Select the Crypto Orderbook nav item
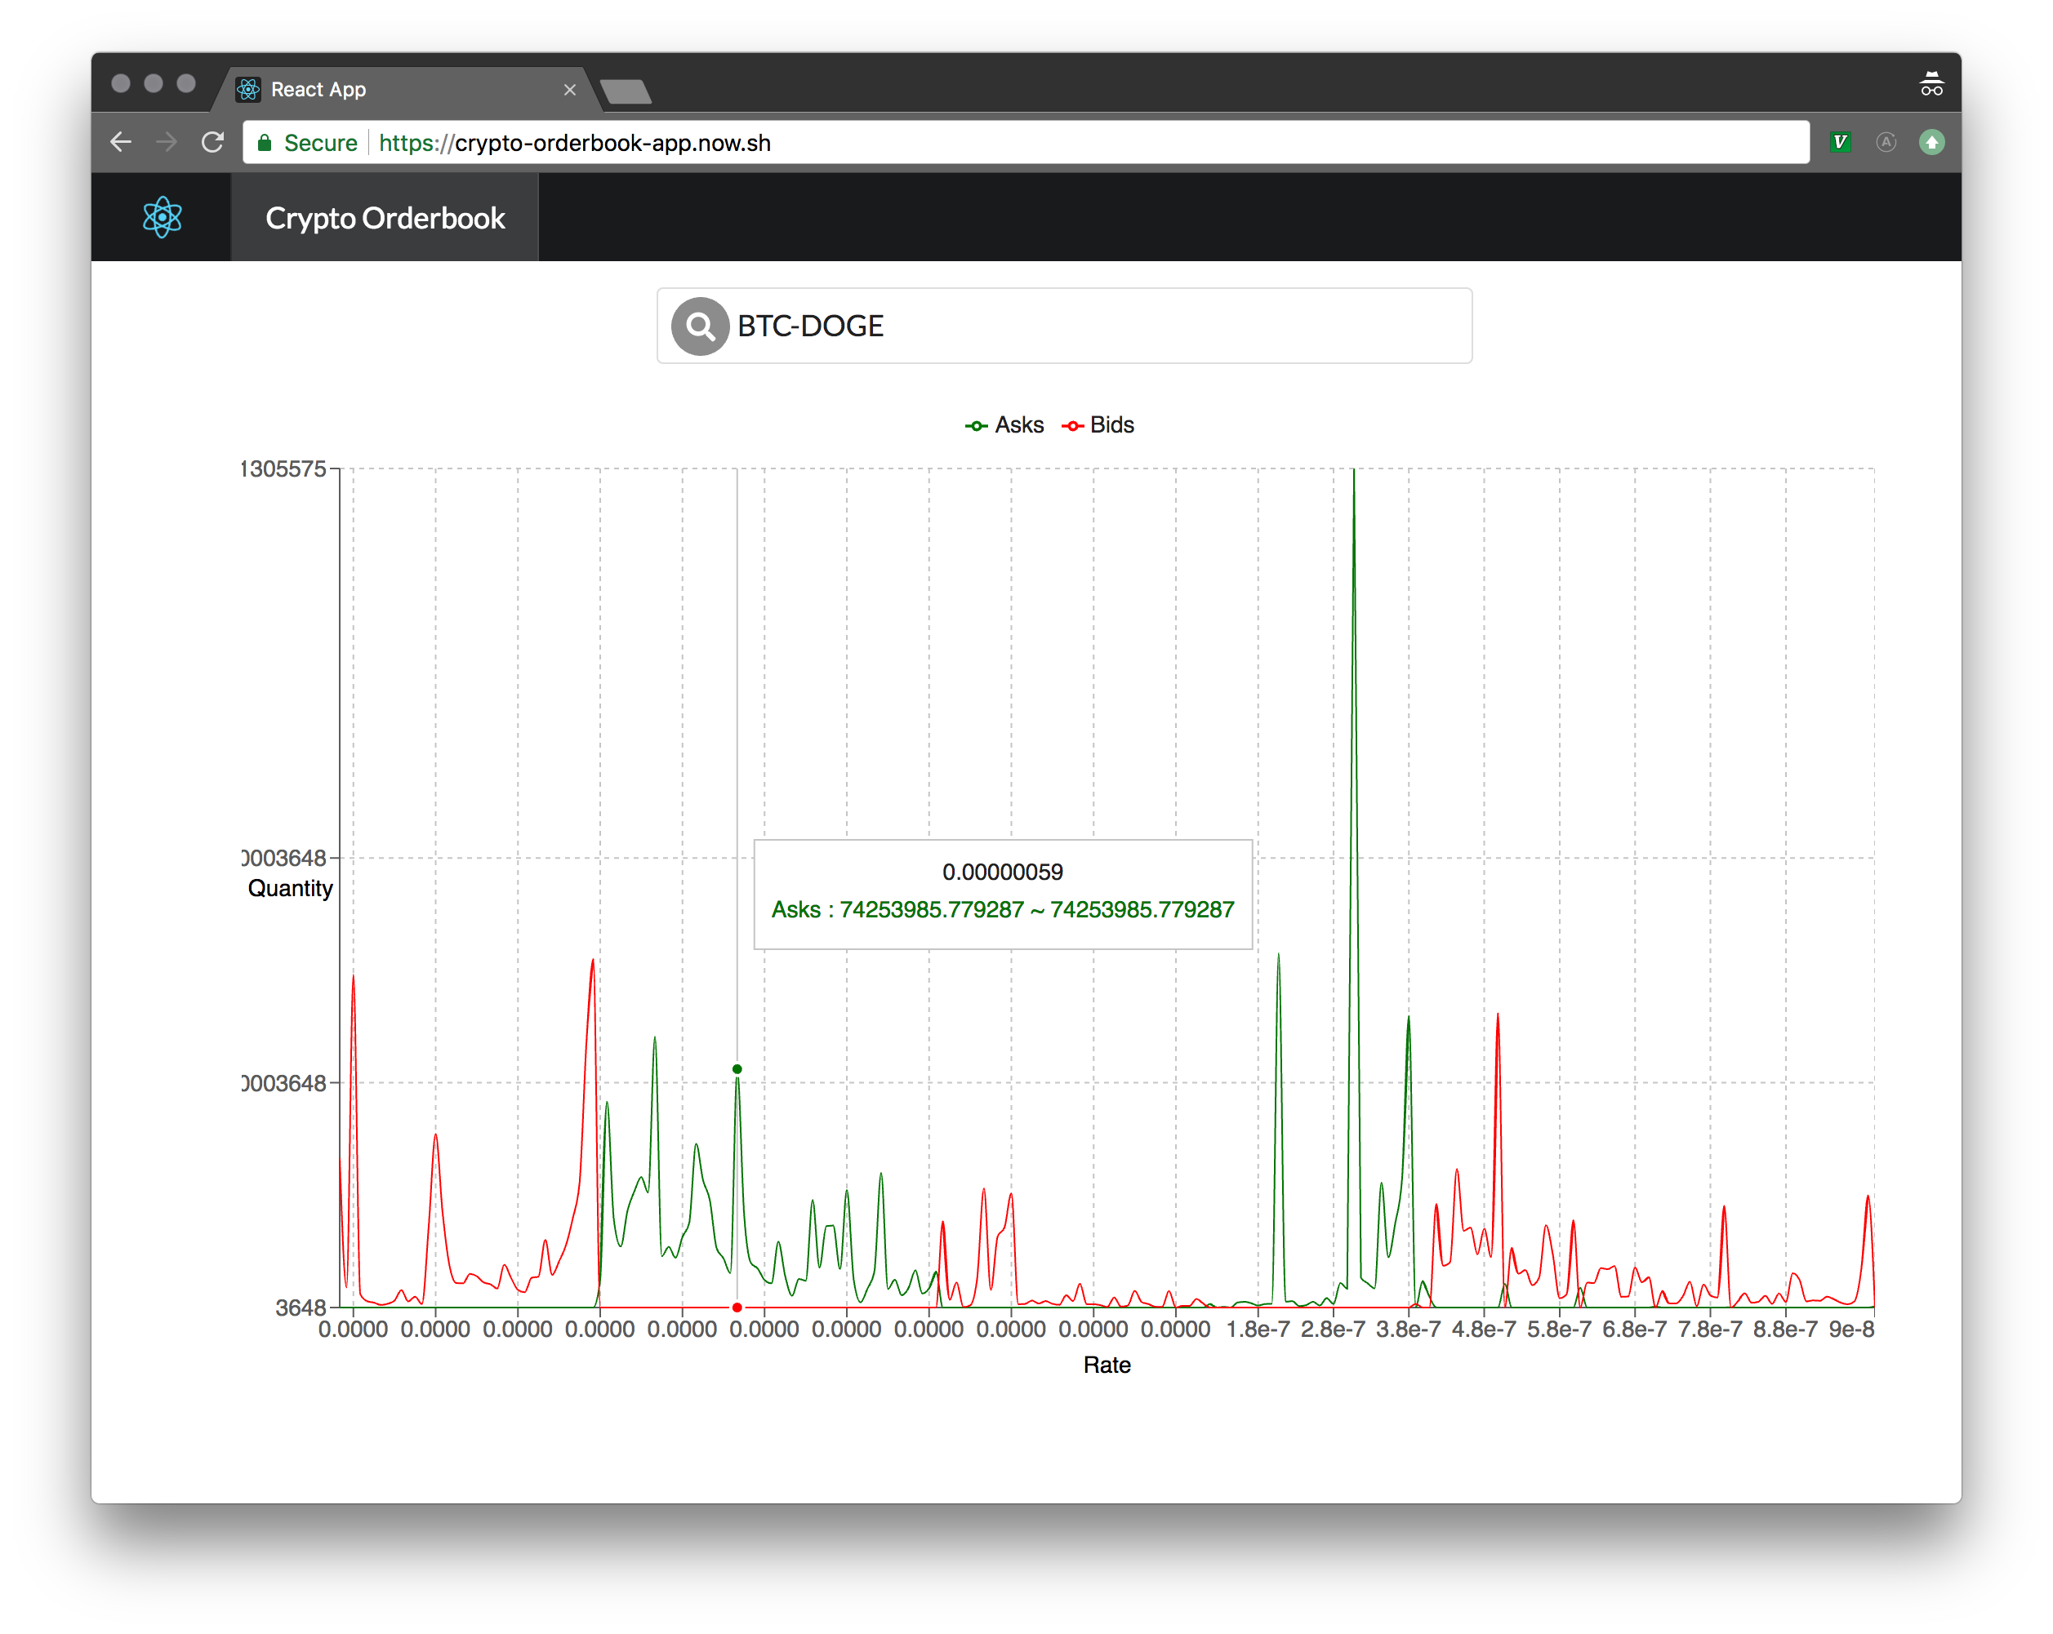 [385, 218]
